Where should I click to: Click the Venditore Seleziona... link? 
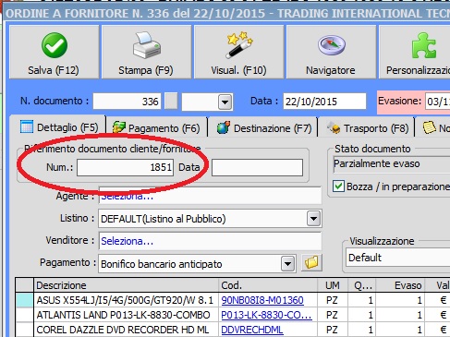coord(128,241)
